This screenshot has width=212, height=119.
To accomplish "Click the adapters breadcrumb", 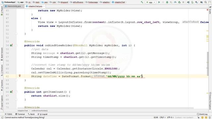I will (x=105, y=2).
